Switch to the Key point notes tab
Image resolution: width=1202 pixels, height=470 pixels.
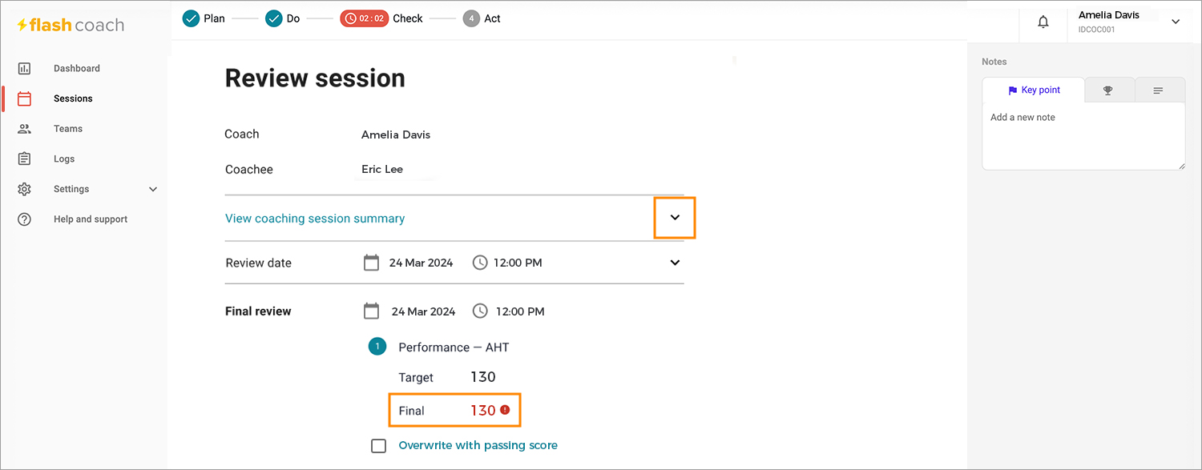(x=1034, y=90)
